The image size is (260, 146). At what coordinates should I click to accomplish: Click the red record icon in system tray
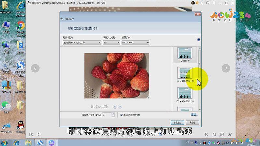pos(205,143)
